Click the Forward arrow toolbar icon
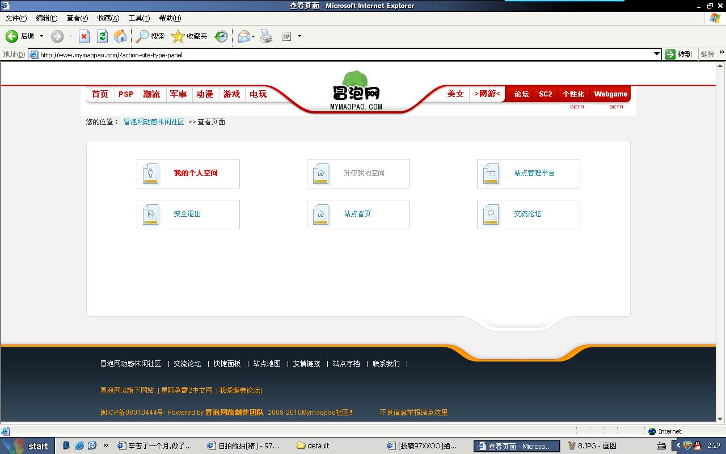The width and height of the screenshot is (726, 454). [x=57, y=36]
